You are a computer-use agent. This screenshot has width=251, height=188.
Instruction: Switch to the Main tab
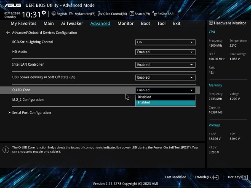click(x=49, y=24)
